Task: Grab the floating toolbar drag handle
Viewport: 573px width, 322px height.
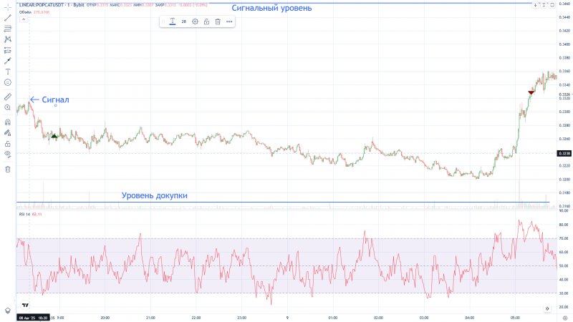Action: 163,21
